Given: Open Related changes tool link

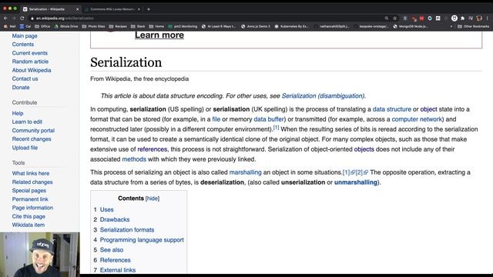Looking at the screenshot, I should click(x=32, y=182).
